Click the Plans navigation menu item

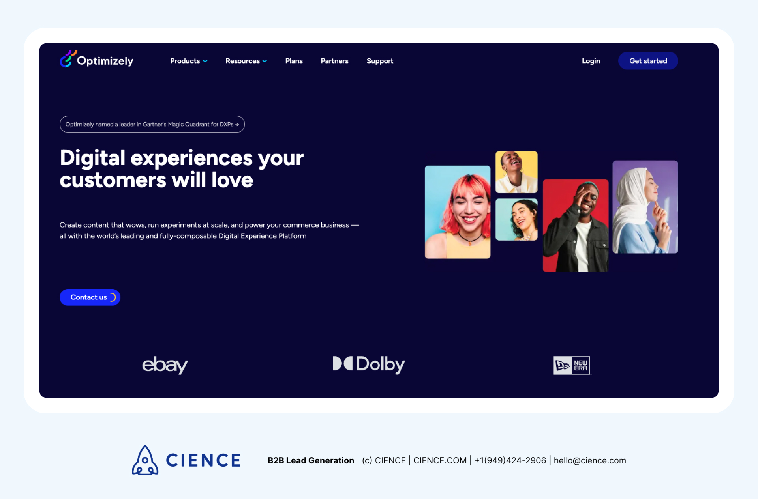[294, 61]
